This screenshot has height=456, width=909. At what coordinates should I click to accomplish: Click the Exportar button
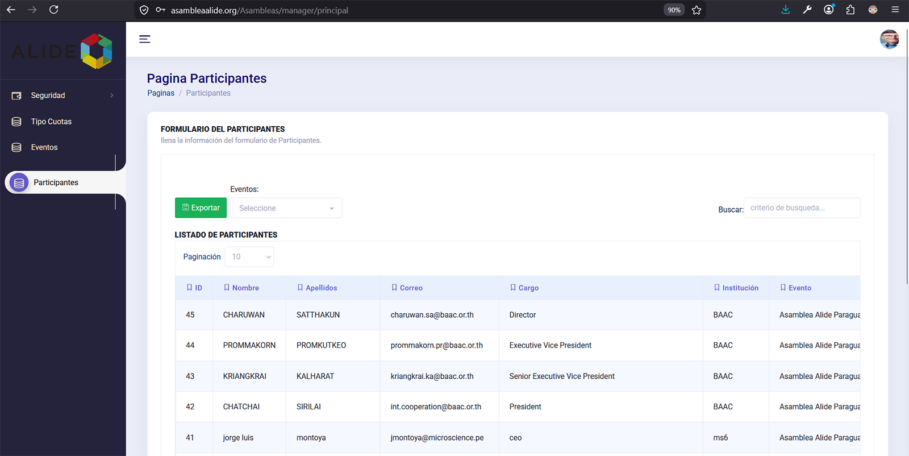201,208
